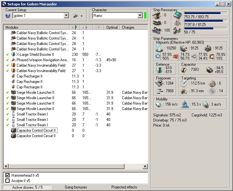233x191 pixels.
Task: Toggle first Small Tractor Beam I checkmark
Action: 7,114
